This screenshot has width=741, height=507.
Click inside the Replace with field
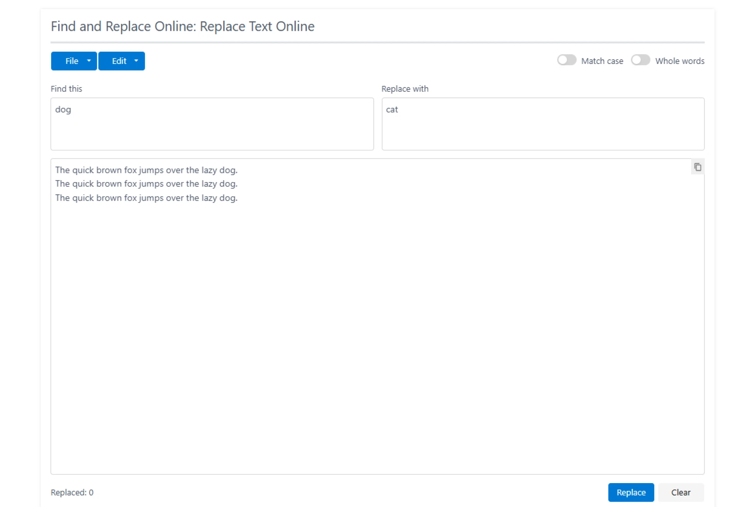click(542, 123)
